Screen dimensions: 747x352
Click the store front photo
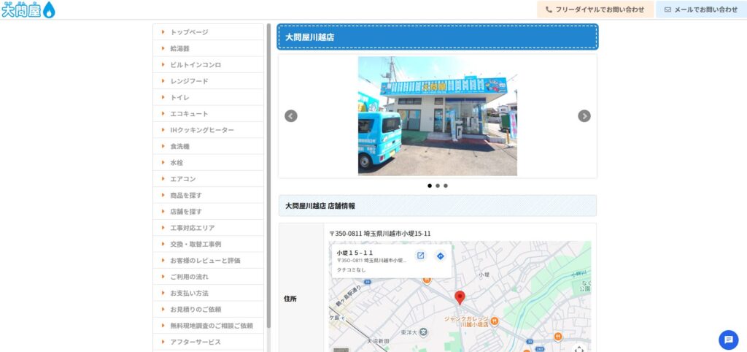[437, 116]
